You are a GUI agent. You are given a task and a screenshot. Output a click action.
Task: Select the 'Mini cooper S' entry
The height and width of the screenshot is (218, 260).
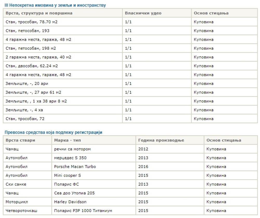[67, 176]
